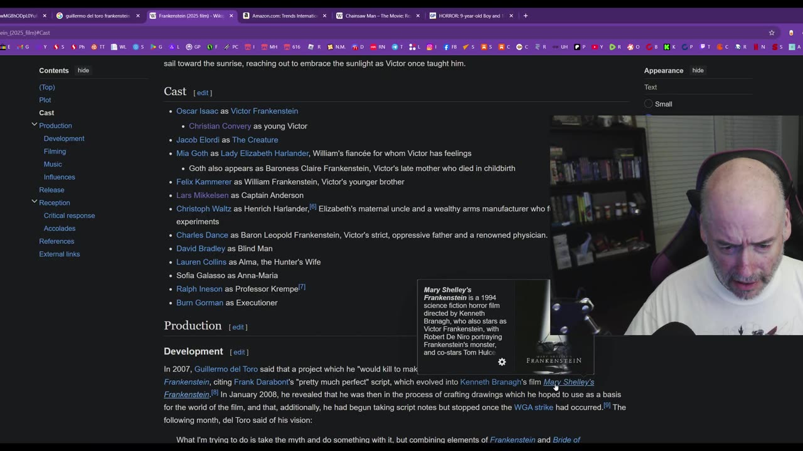Screen dimensions: 803x451
Task: Edit the Production section
Action: [x=238, y=327]
